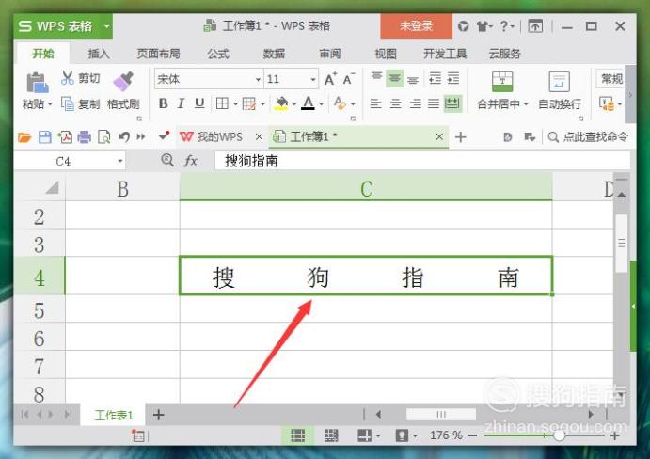Toggle Bold formatting
650x459 pixels.
(164, 103)
